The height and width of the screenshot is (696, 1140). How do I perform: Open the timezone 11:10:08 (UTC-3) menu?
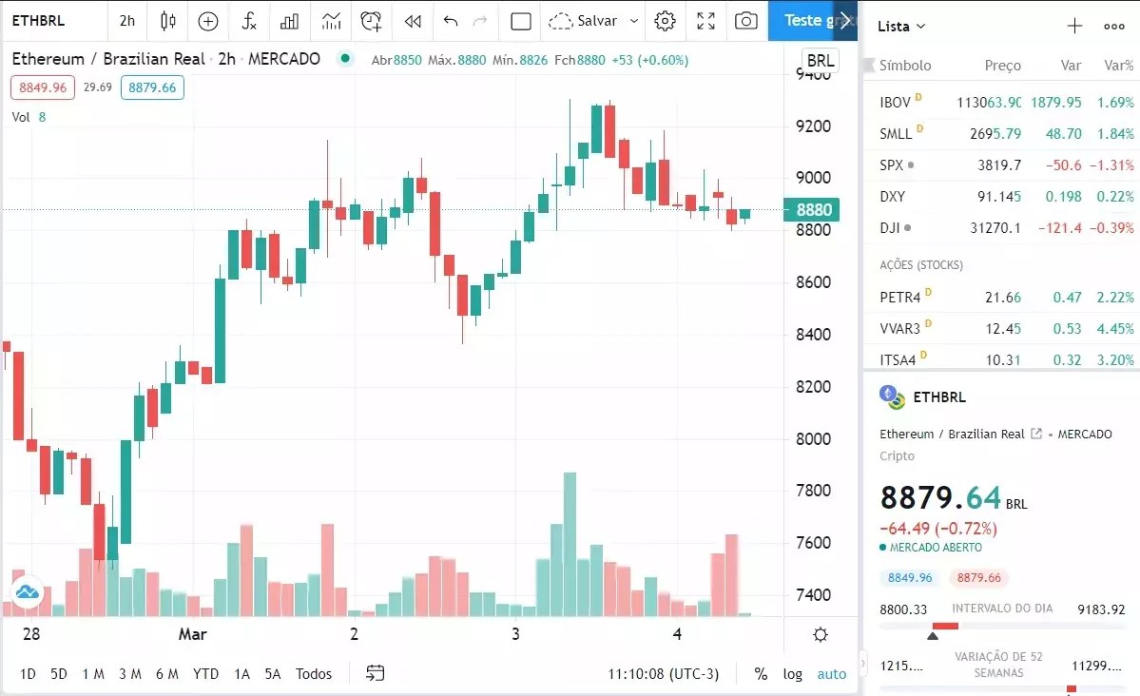point(663,673)
